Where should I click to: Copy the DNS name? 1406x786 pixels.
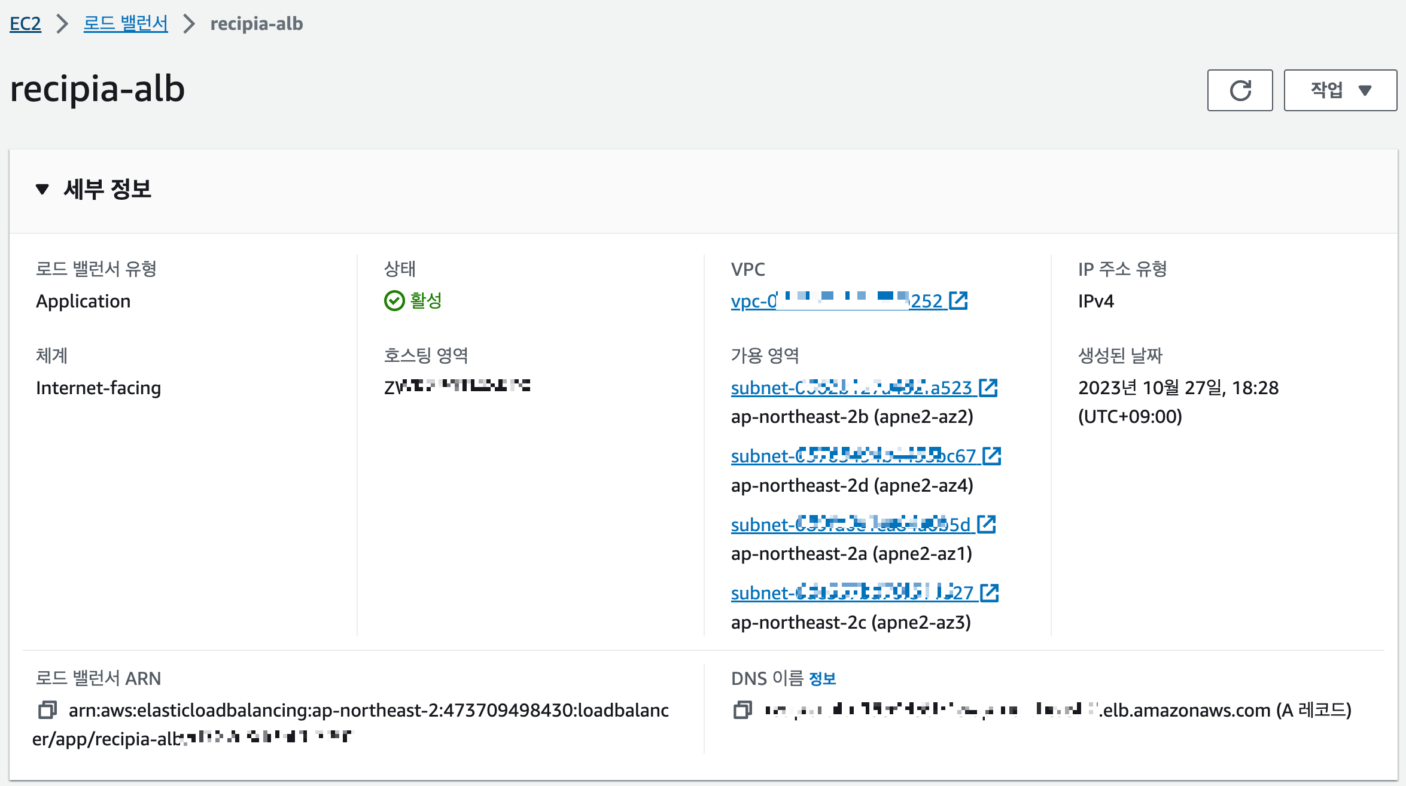coord(742,710)
